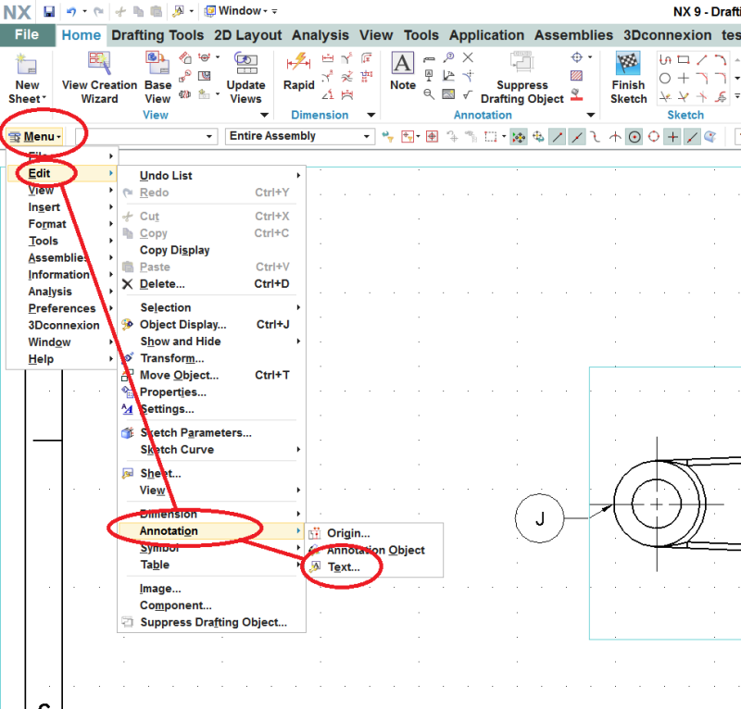741x709 pixels.
Task: Toggle the Point on Curve snap option
Action: [x=692, y=137]
